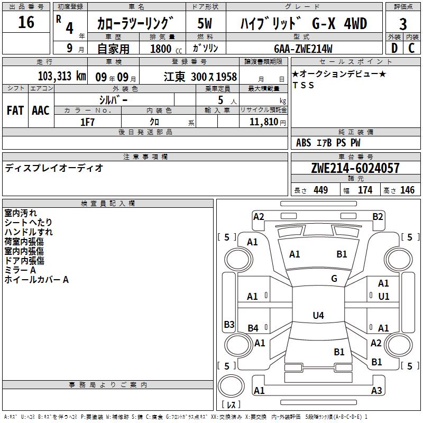The image size is (423, 423).
Task: Select chassis number ZWE214-6024057
Action: (355, 168)
